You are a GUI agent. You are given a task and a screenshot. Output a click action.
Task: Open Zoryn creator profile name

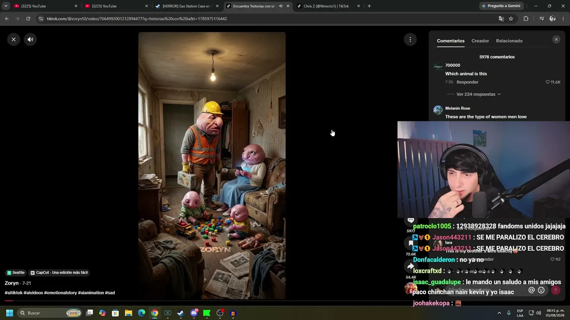coord(12,283)
